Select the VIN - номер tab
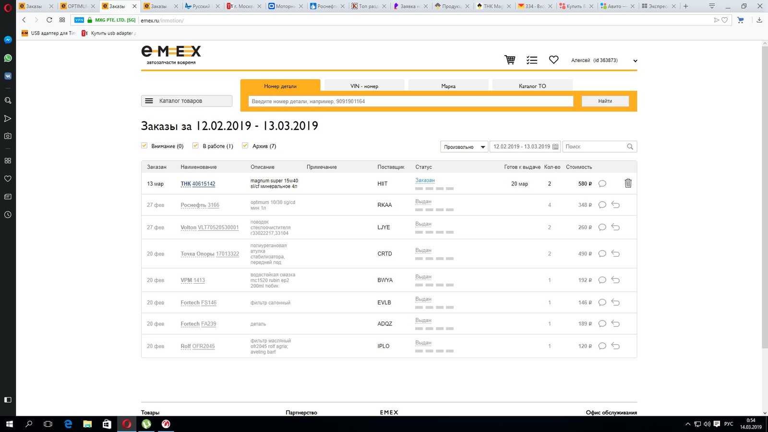 point(364,86)
